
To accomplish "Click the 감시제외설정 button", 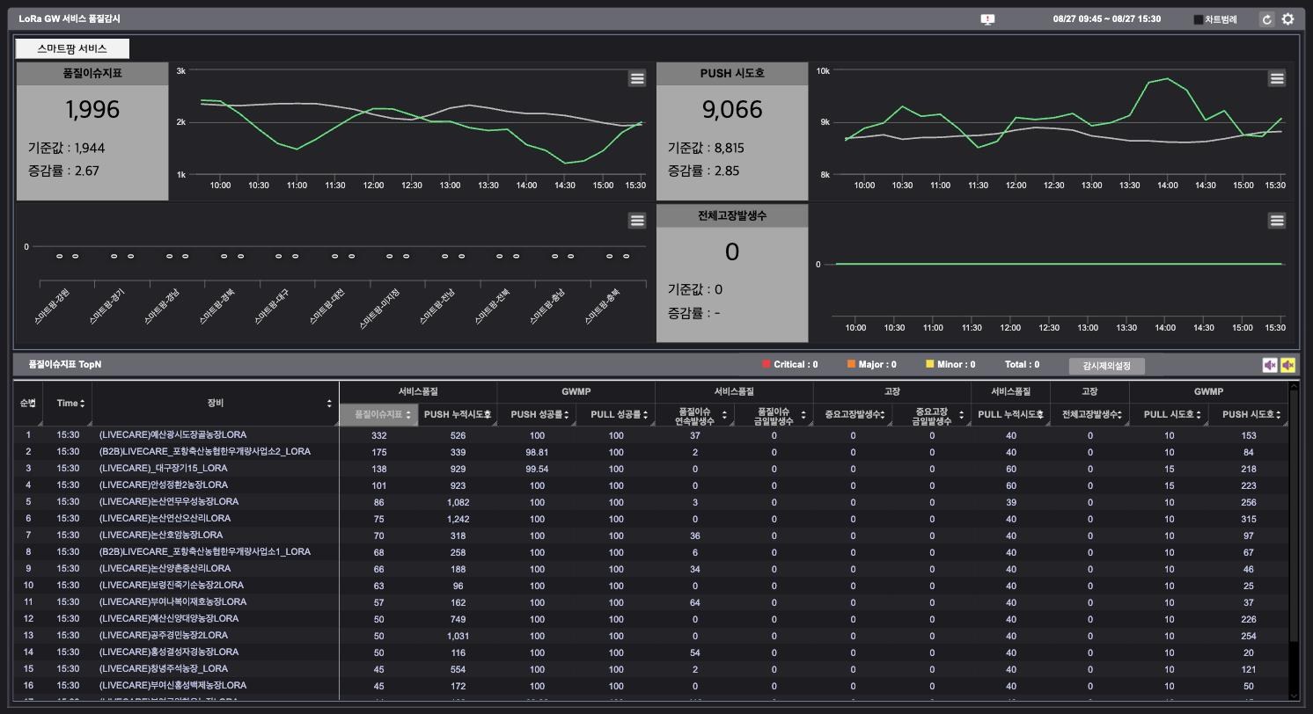I will 1107,366.
